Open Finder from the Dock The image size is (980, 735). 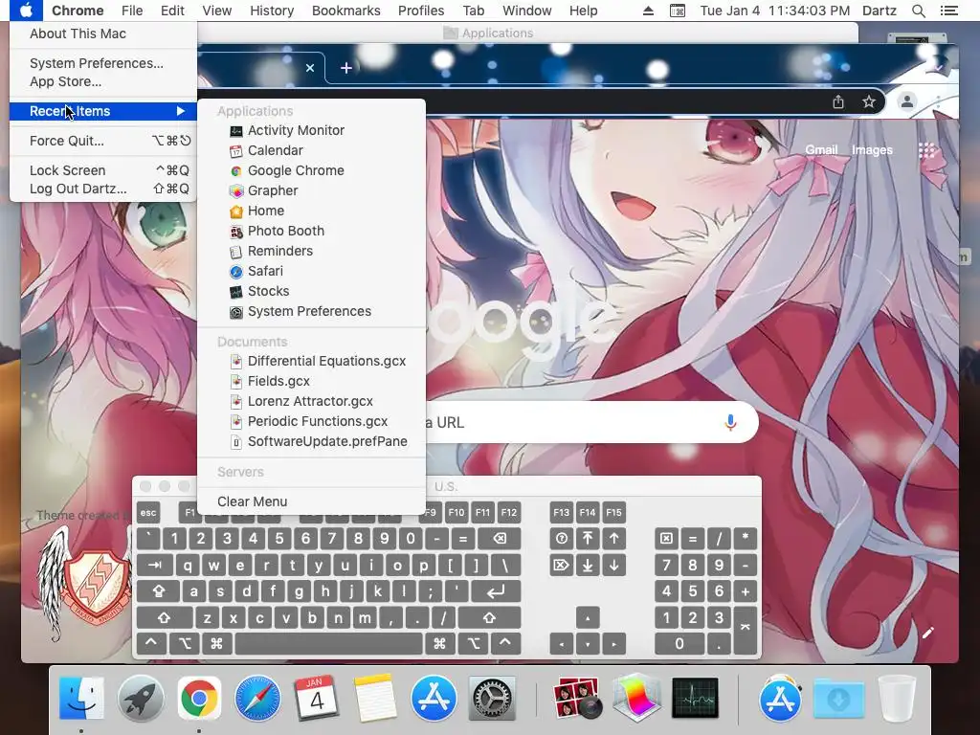(x=82, y=698)
